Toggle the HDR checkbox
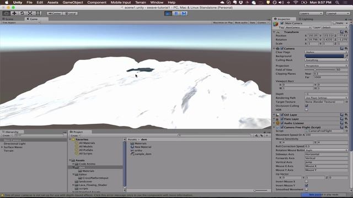Image resolution: width=353 pixels, height=198 pixels. point(307,110)
